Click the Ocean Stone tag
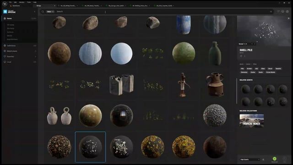This screenshot has height=165, width=293. [271, 72]
